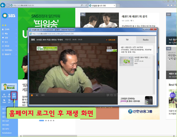Open the FIFA World Cup Brasil banner
The height and width of the screenshot is (137, 177).
[x=9, y=87]
